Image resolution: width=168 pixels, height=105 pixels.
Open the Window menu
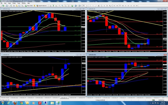[24, 3]
